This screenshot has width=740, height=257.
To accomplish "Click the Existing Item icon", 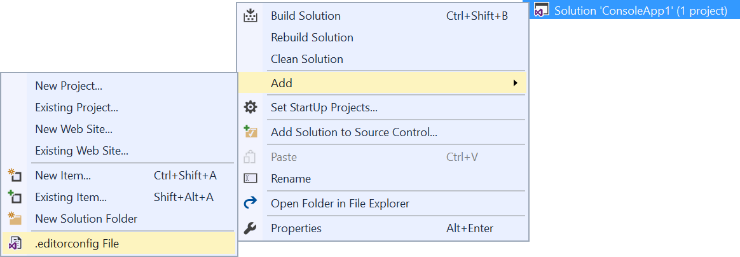I will [15, 197].
